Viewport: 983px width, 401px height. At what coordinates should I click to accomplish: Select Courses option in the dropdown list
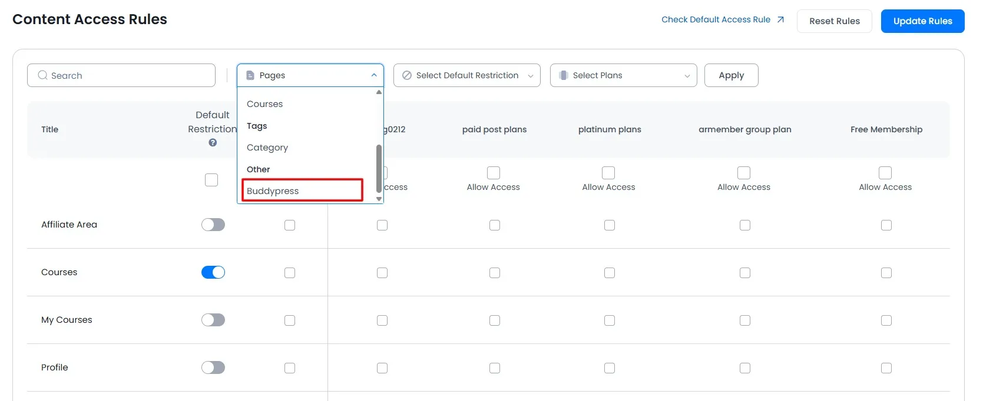click(x=264, y=104)
